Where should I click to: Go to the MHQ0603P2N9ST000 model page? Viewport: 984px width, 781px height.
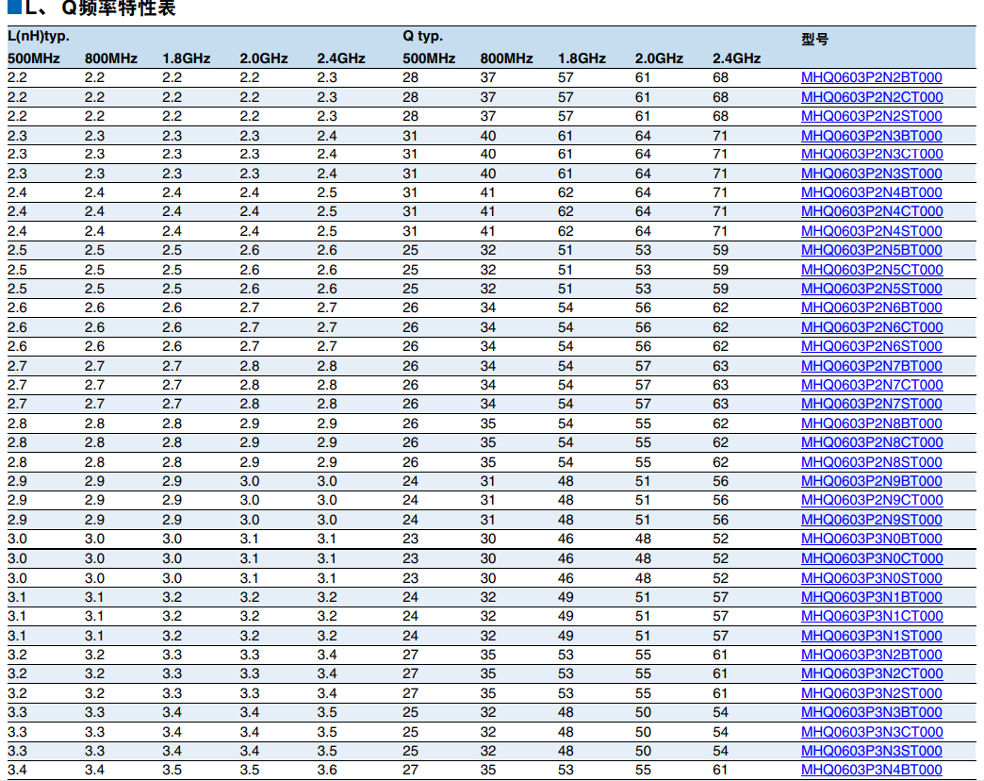872,520
